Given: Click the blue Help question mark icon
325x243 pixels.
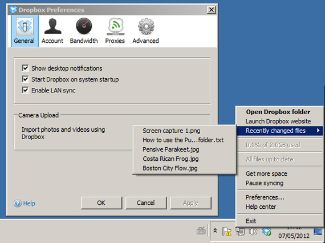Looking at the screenshot, I should pyautogui.click(x=18, y=203).
